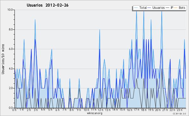189x116 pixels.
Task: Click the '12 h' x-axis label
Action: click(x=100, y=110)
